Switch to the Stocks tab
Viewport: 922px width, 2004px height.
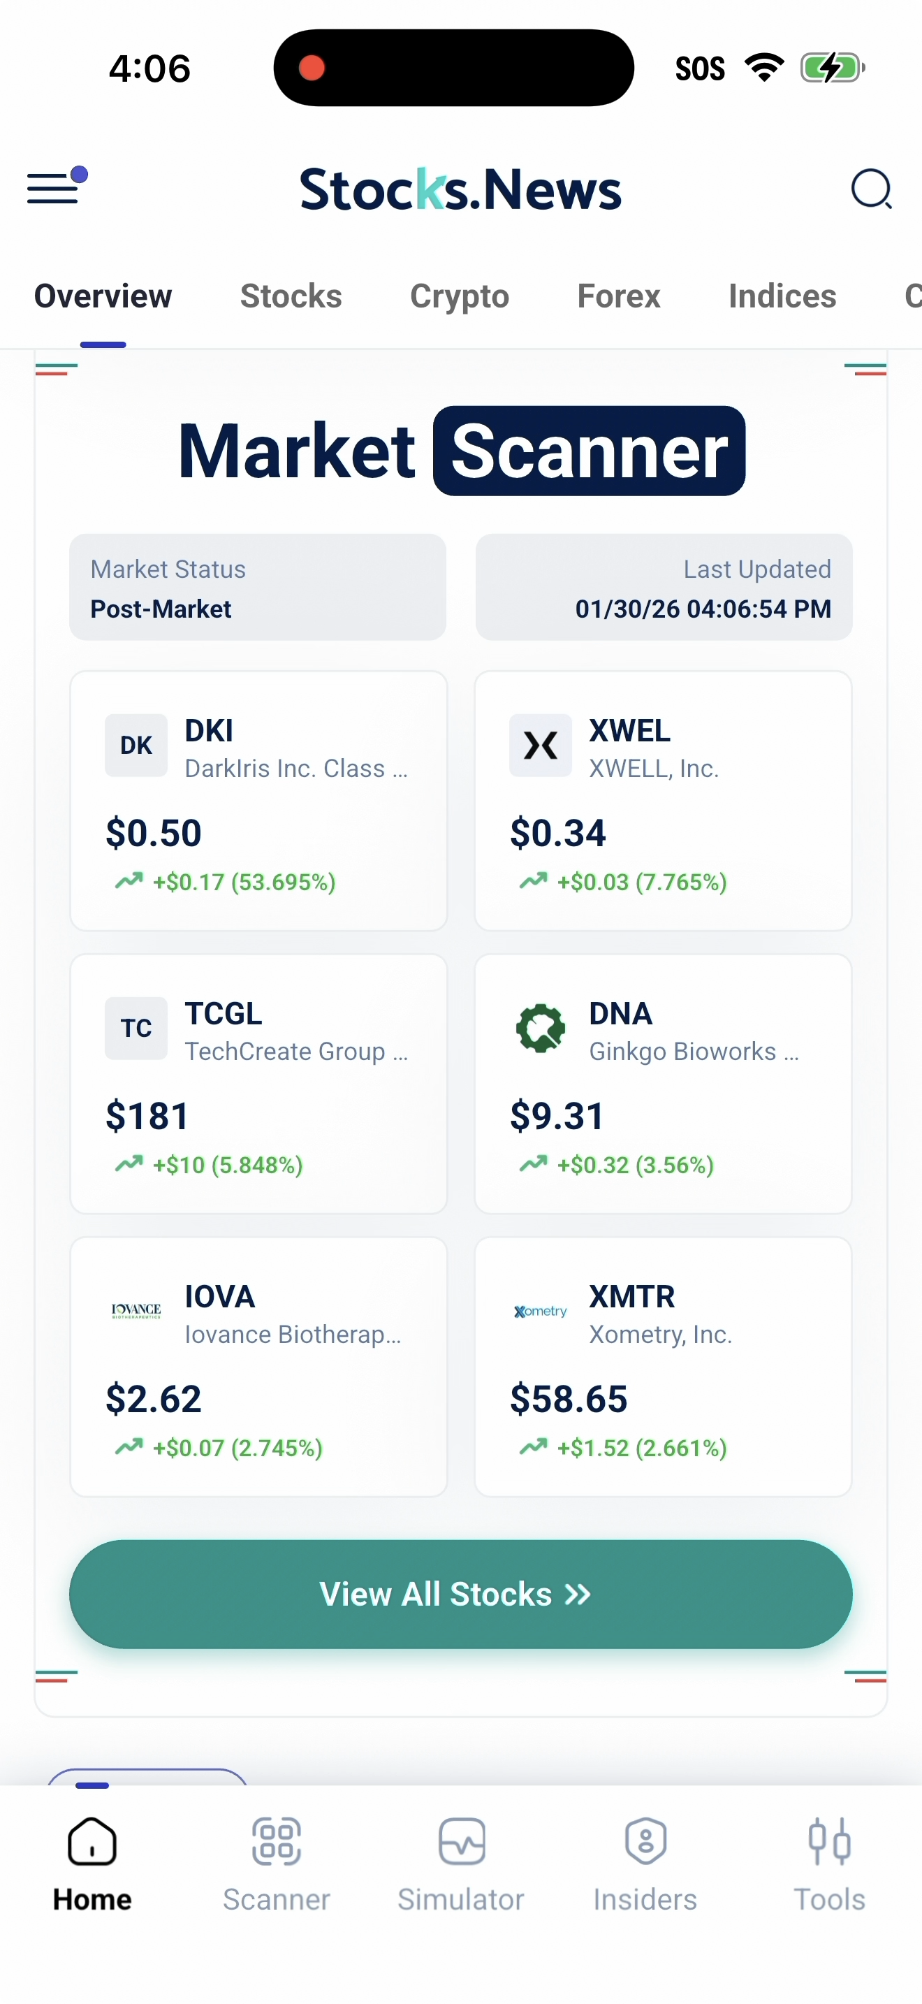291,296
